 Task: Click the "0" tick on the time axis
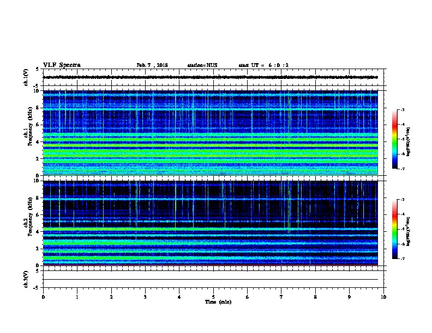pyautogui.click(x=43, y=297)
